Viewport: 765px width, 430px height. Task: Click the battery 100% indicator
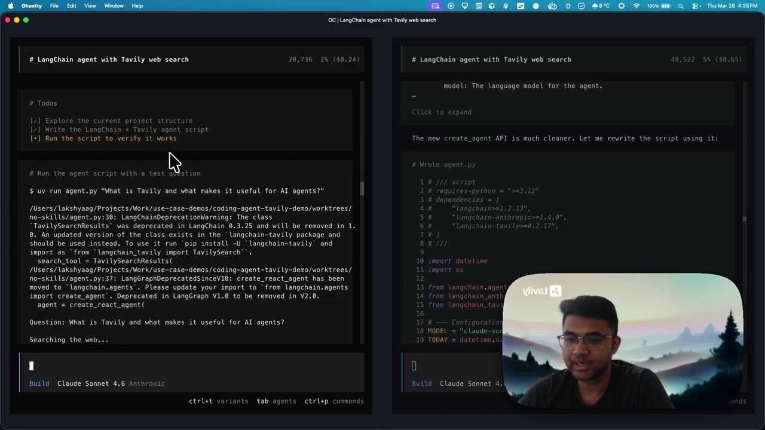pyautogui.click(x=659, y=6)
